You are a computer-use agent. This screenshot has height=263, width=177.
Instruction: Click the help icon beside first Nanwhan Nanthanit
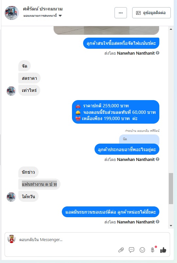click(157, 53)
